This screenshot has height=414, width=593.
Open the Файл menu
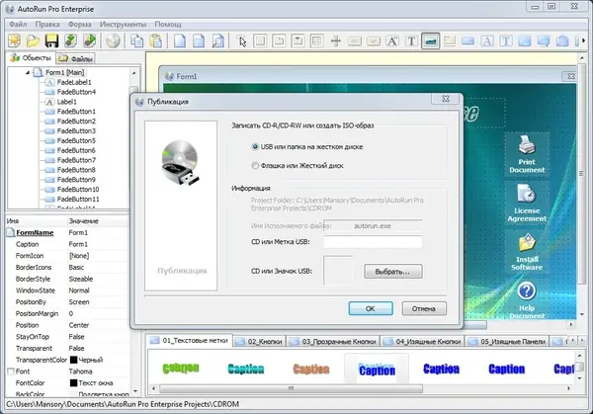[18, 24]
